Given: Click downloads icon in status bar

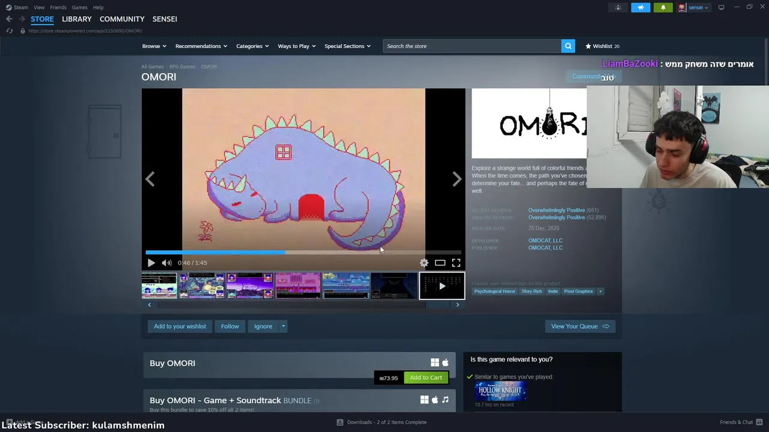Looking at the screenshot, I should [339, 422].
